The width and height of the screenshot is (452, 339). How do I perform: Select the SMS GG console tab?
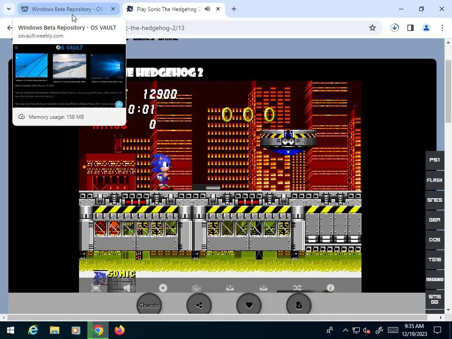pyautogui.click(x=435, y=299)
